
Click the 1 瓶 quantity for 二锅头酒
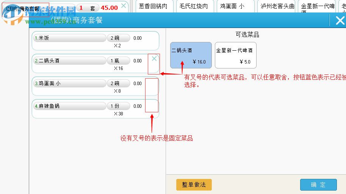119,61
